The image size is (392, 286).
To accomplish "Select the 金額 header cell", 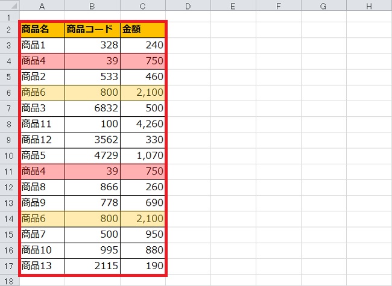I will tap(142, 30).
